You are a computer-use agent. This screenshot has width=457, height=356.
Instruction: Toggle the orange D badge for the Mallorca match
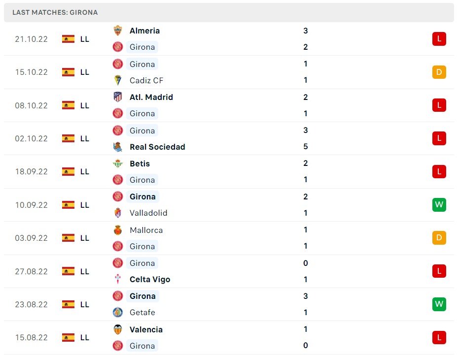coord(438,238)
